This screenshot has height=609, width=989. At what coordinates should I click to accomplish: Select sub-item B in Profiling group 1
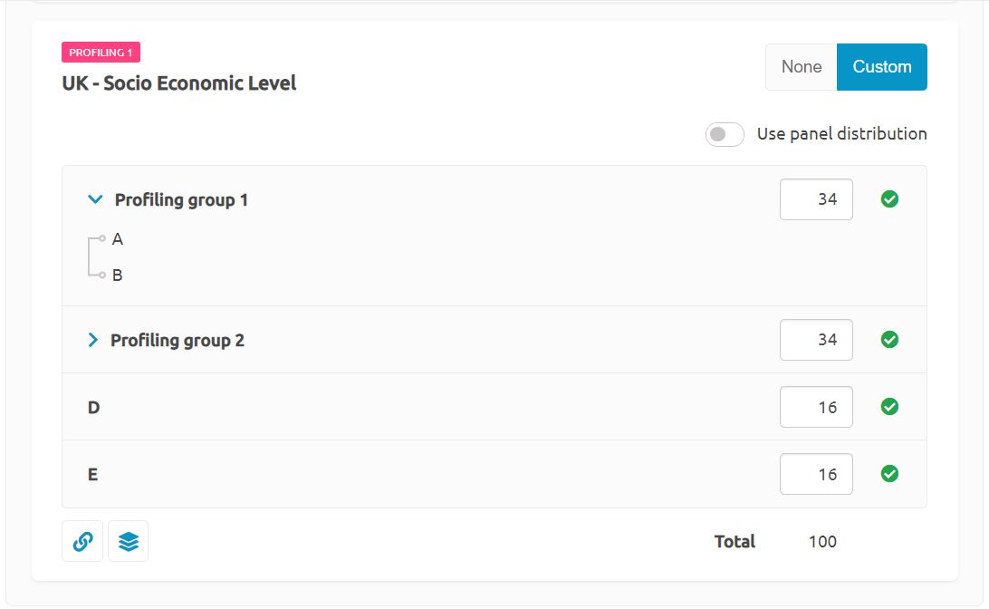tap(118, 275)
